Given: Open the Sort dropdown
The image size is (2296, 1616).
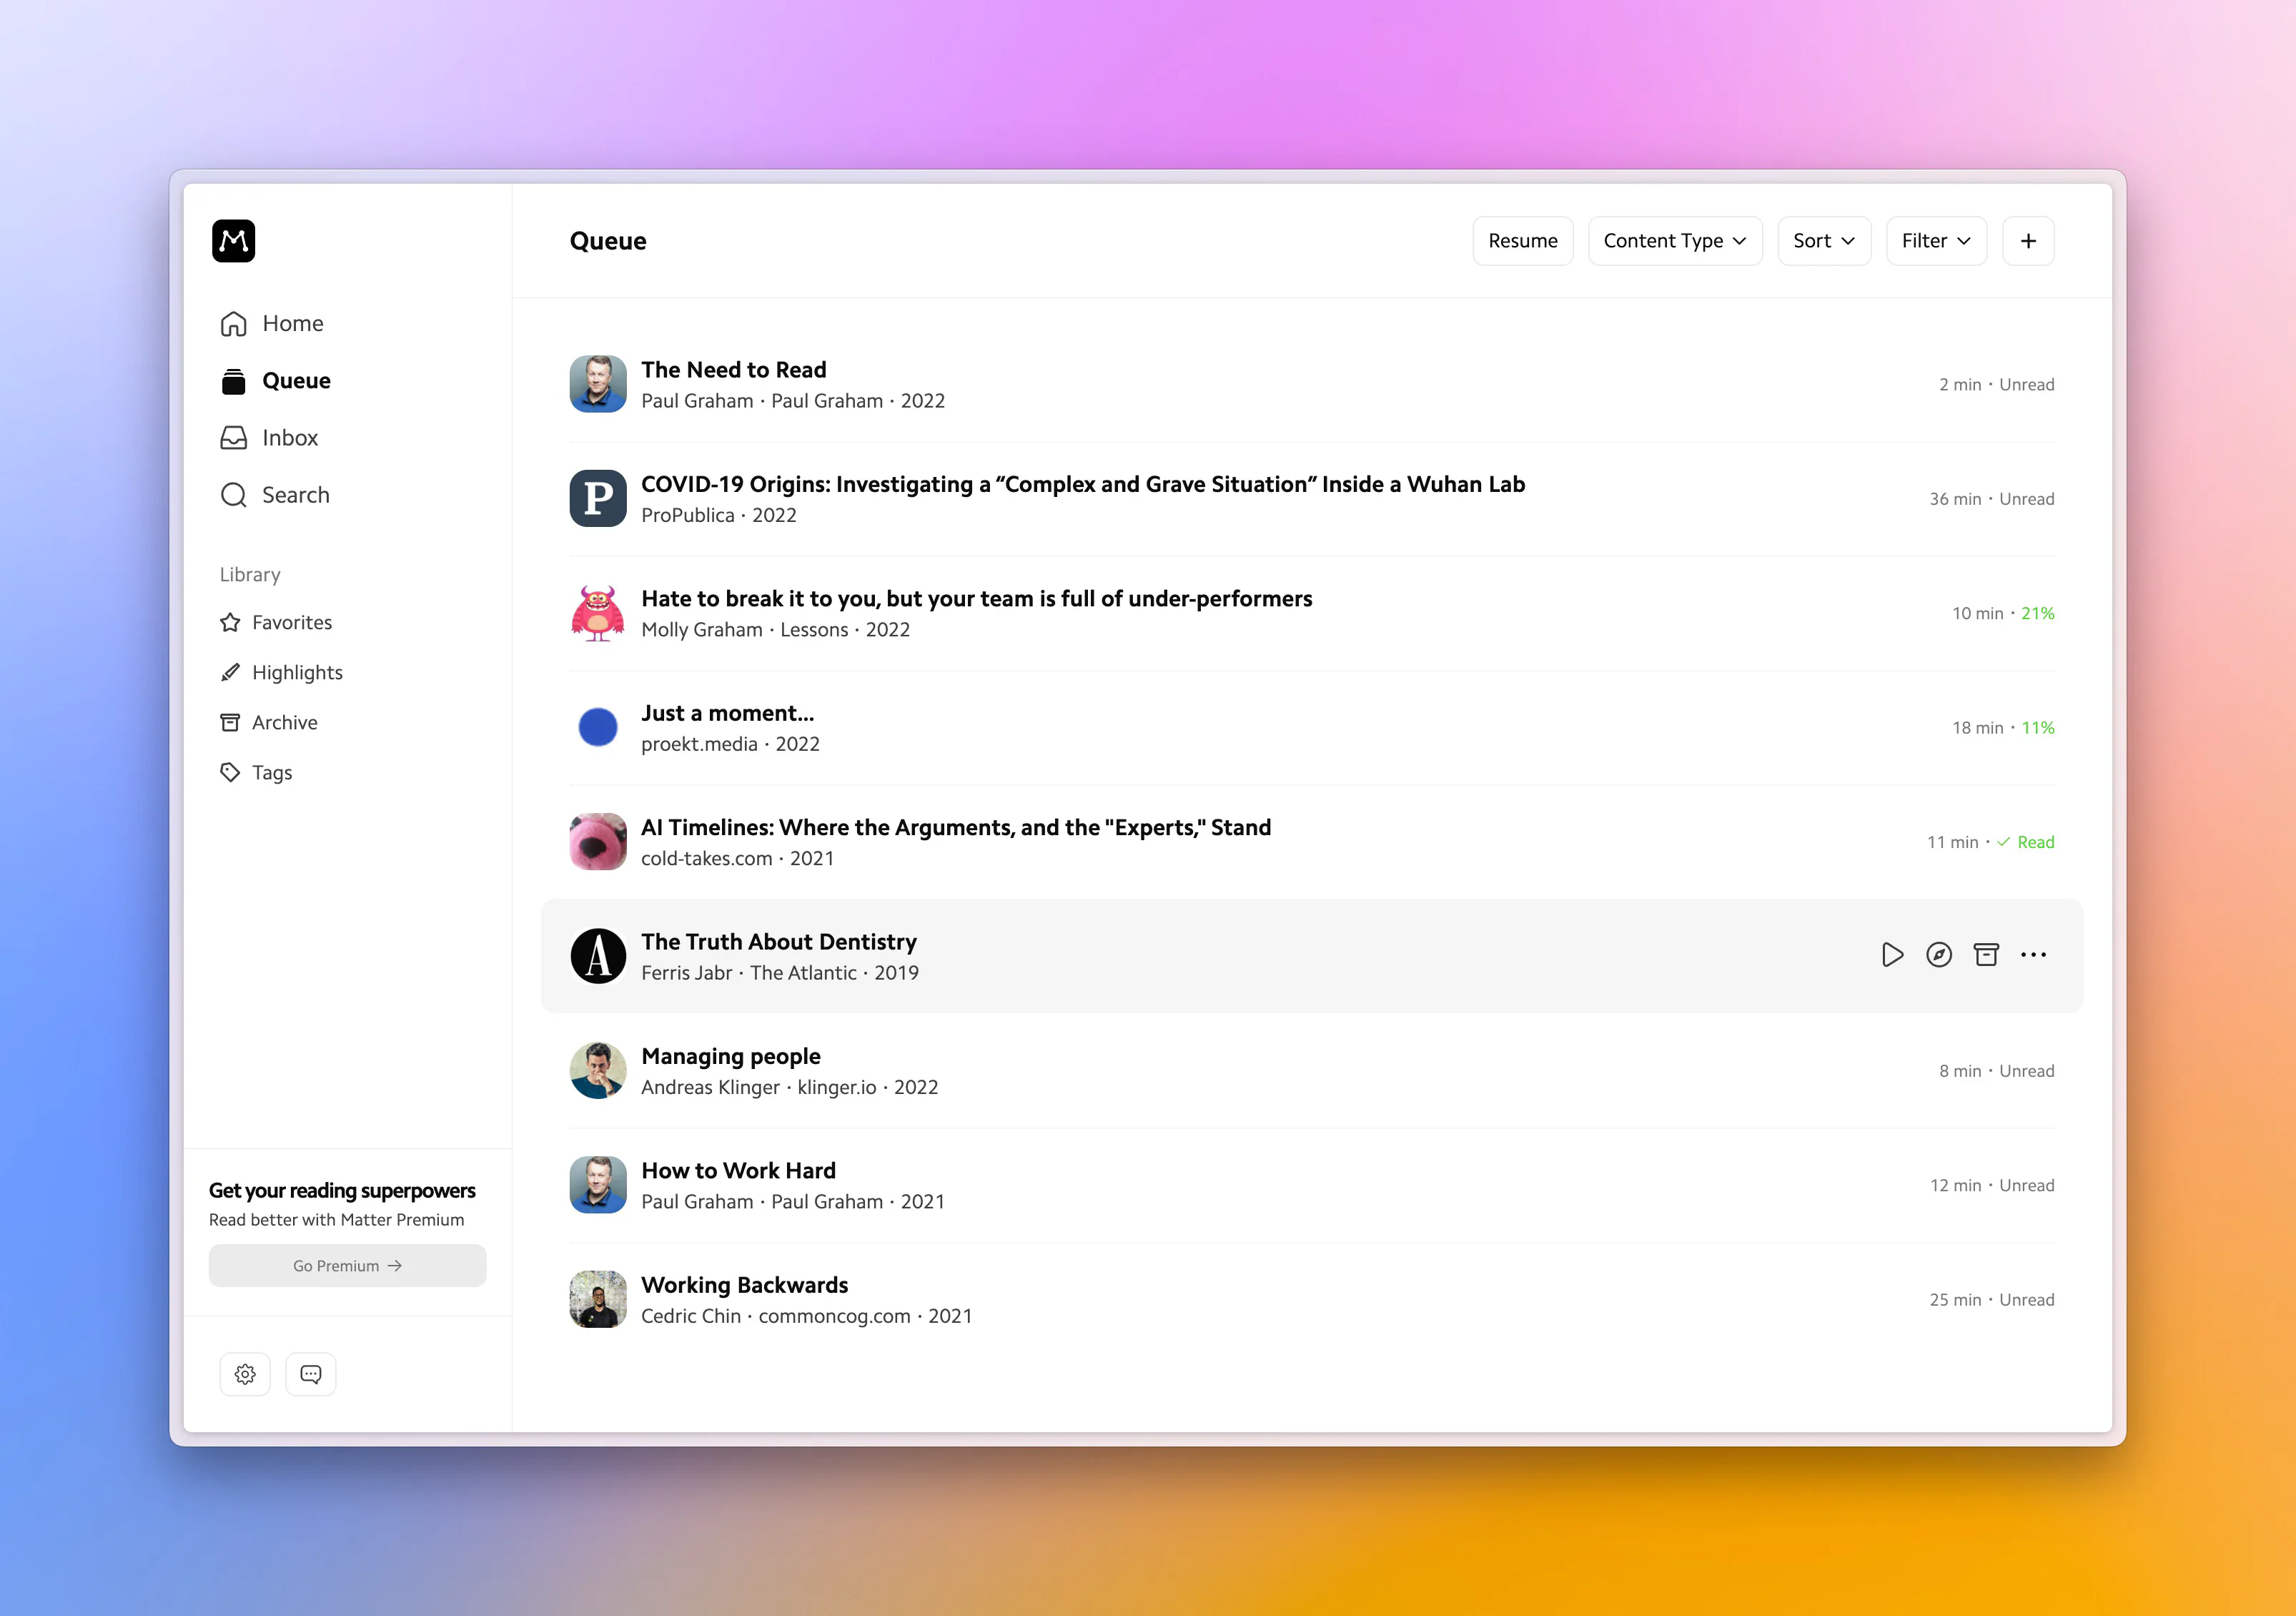Looking at the screenshot, I should coord(1823,241).
